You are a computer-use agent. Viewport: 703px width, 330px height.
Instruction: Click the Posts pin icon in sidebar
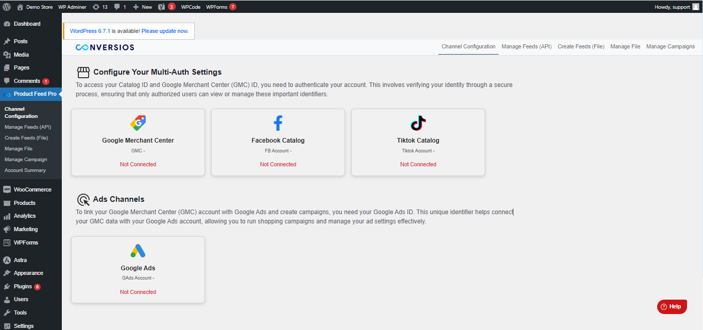7,41
